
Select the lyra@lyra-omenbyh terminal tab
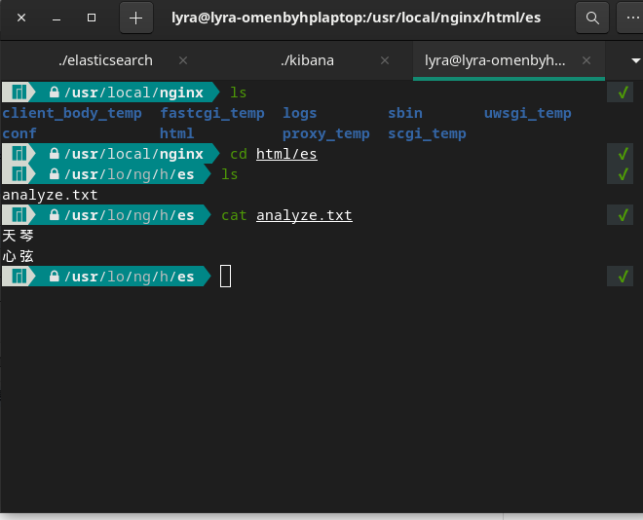pos(495,60)
